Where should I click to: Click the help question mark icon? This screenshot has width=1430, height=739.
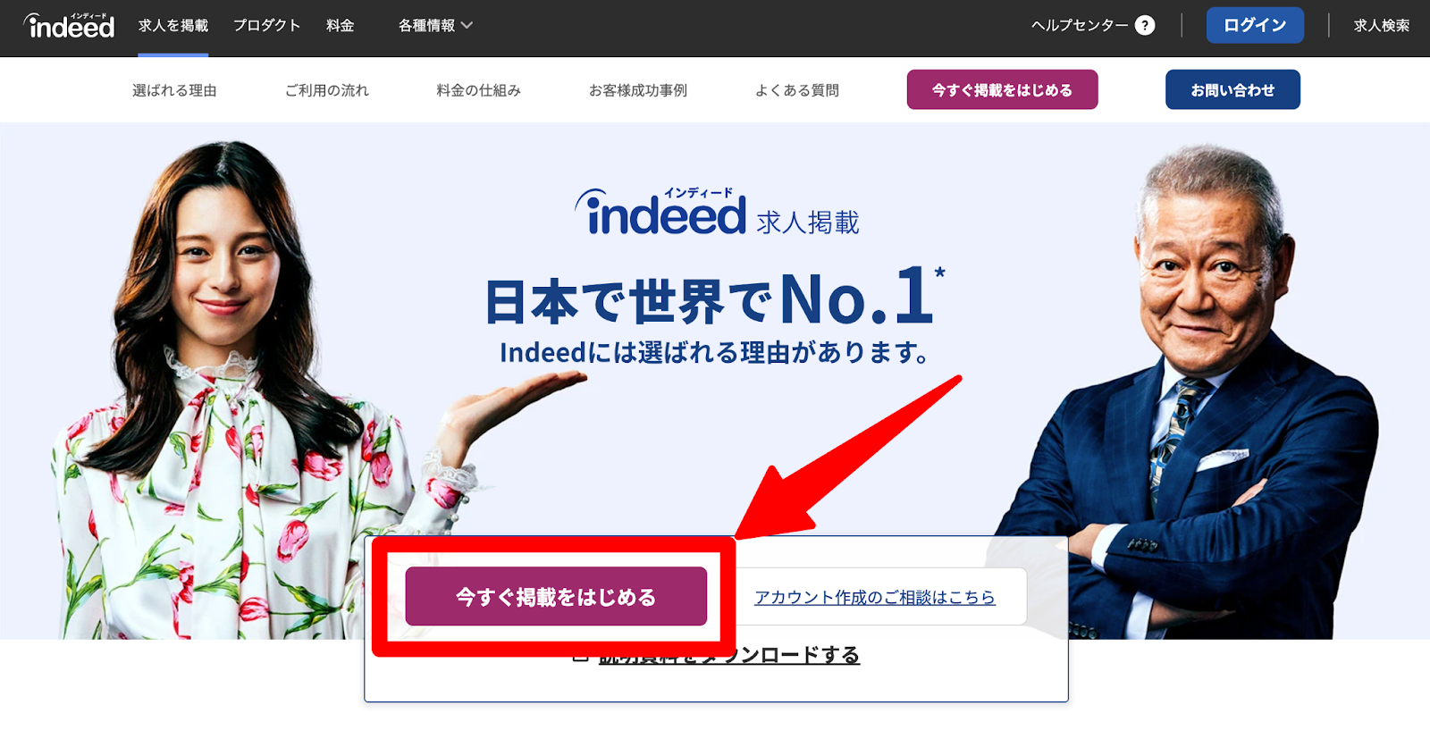click(1145, 25)
